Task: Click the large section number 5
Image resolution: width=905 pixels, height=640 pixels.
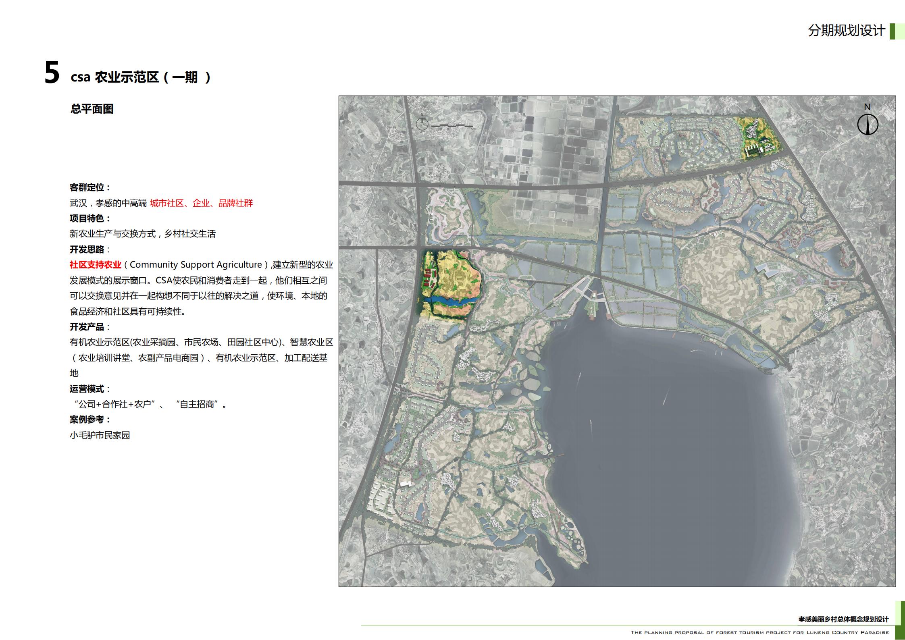Action: (x=52, y=73)
